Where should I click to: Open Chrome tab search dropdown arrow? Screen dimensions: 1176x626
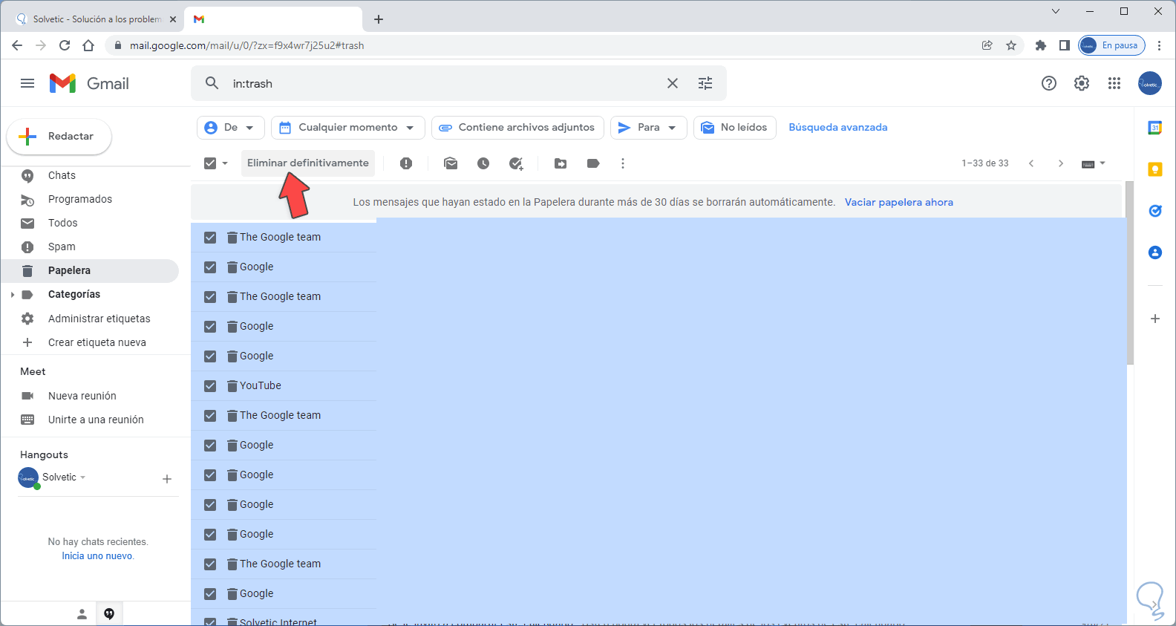[x=1056, y=11]
